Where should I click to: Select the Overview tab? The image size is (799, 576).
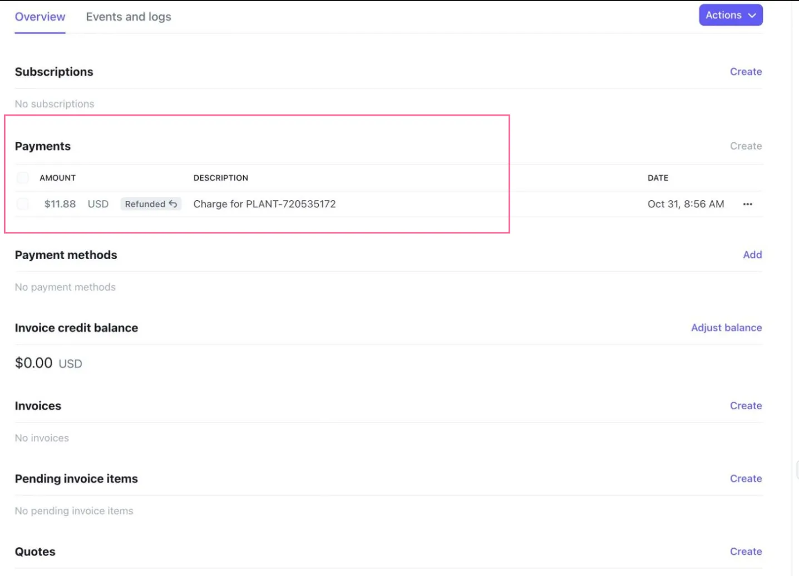tap(40, 17)
